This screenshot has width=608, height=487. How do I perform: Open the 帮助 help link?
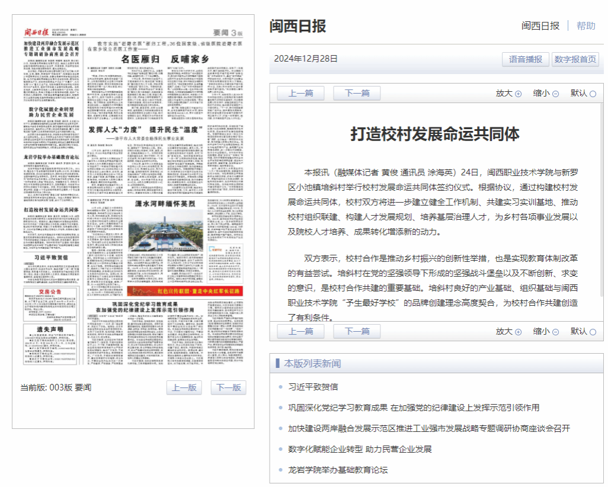pyautogui.click(x=585, y=25)
